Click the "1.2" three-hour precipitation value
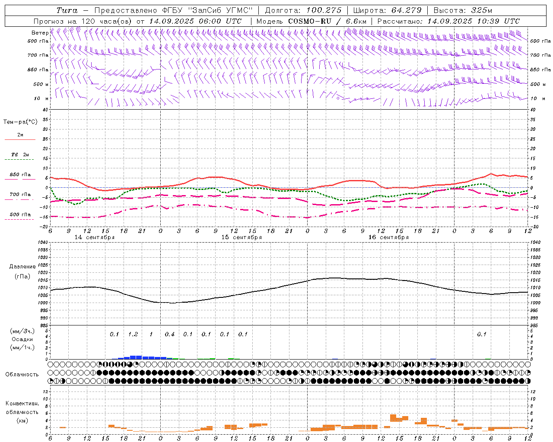Viewport: 553px width, 442px height. [x=133, y=335]
